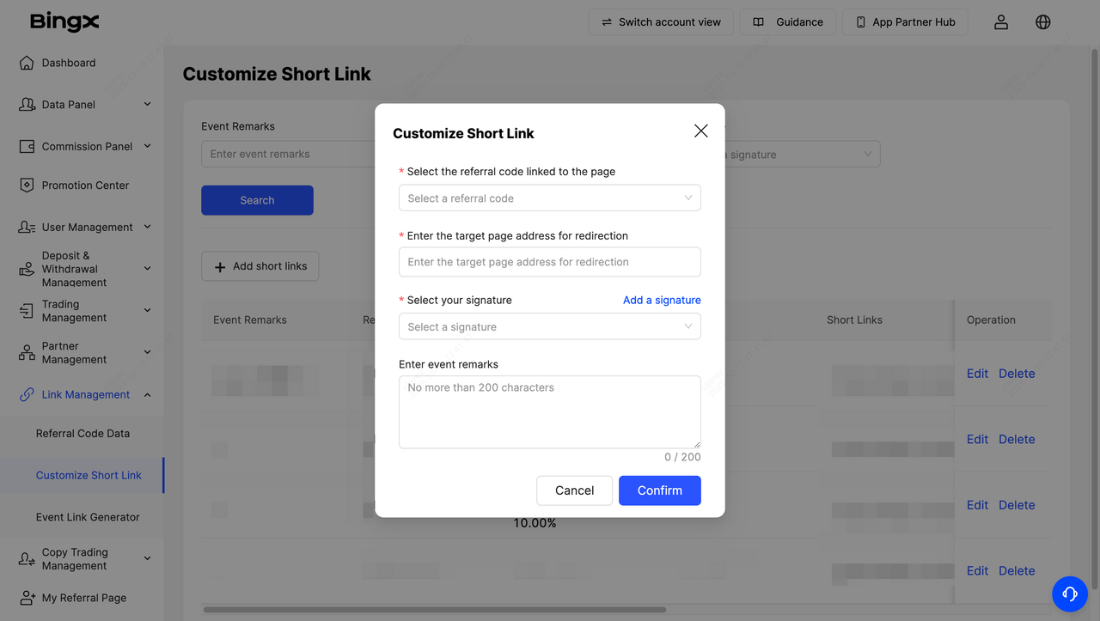1100x621 pixels.
Task: Expand the Data Panel menu
Action: [147, 105]
